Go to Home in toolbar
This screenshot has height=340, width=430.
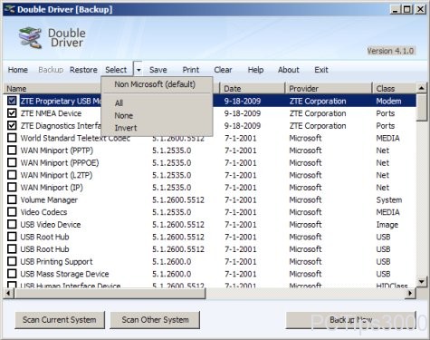point(18,70)
